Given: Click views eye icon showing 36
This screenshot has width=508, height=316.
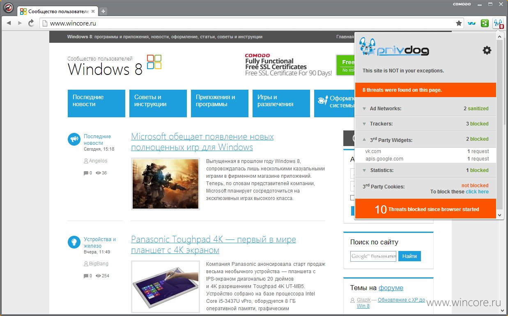Looking at the screenshot, I should 98,173.
